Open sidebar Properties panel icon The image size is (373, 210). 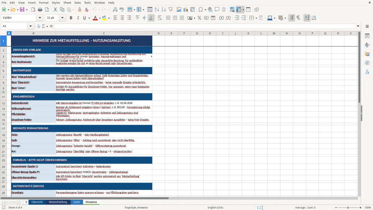coord(367,36)
